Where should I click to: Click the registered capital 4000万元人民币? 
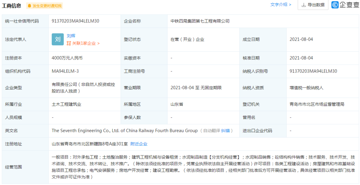[67, 58]
